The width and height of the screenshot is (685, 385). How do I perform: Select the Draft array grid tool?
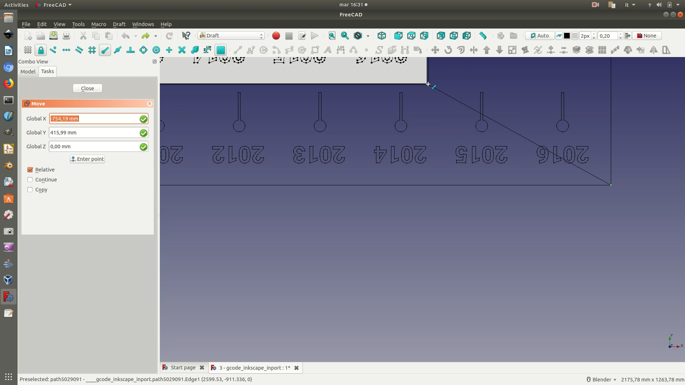[x=602, y=50]
